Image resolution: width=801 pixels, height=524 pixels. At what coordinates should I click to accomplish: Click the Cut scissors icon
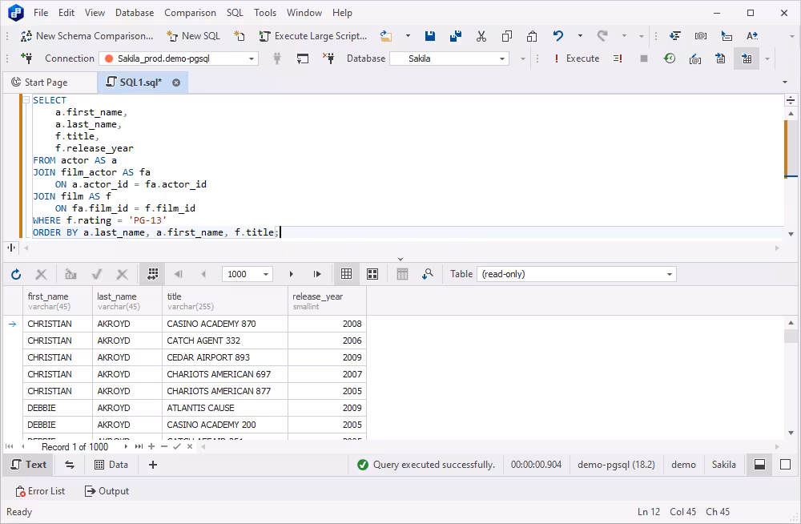[481, 36]
